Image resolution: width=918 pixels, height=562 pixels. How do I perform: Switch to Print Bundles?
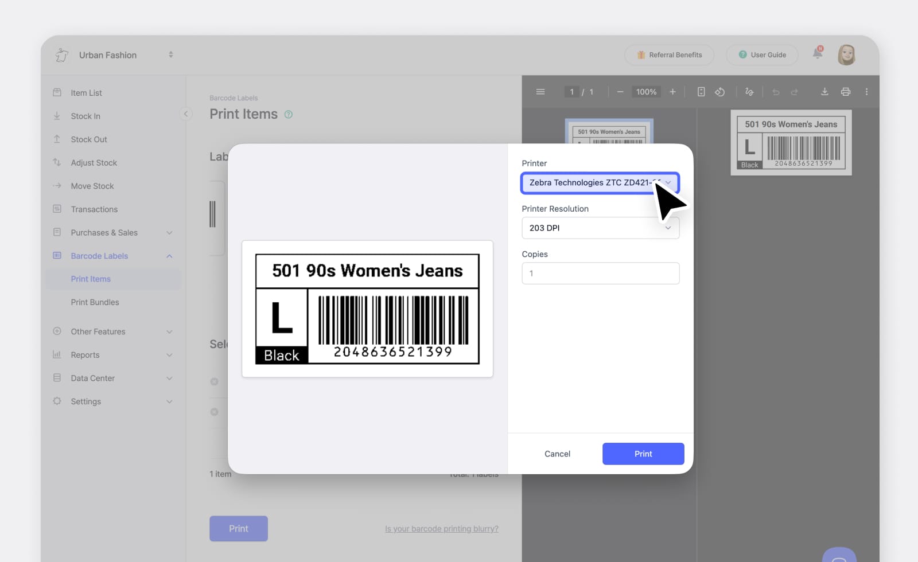click(x=95, y=302)
